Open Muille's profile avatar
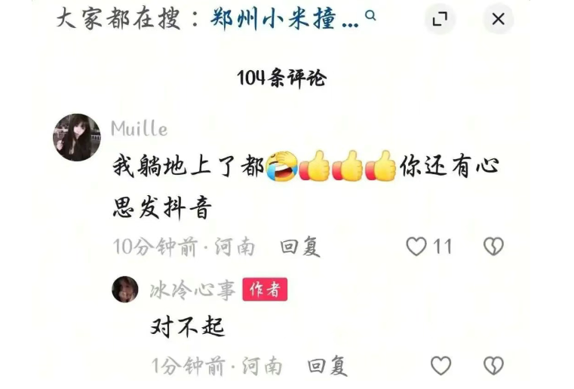The image size is (574, 389). pyautogui.click(x=77, y=137)
